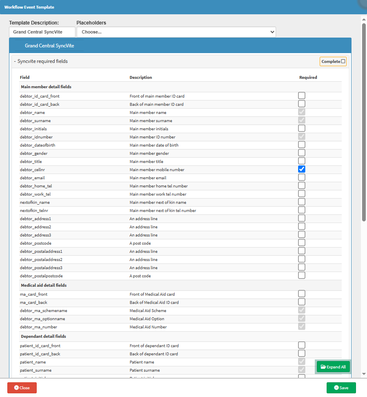Image resolution: width=367 pixels, height=397 pixels.
Task: Tick required for ma_card_front
Action: 302,294
